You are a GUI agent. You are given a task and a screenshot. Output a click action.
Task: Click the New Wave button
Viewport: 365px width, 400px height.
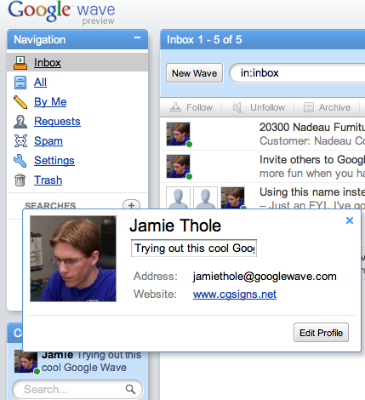(x=195, y=73)
